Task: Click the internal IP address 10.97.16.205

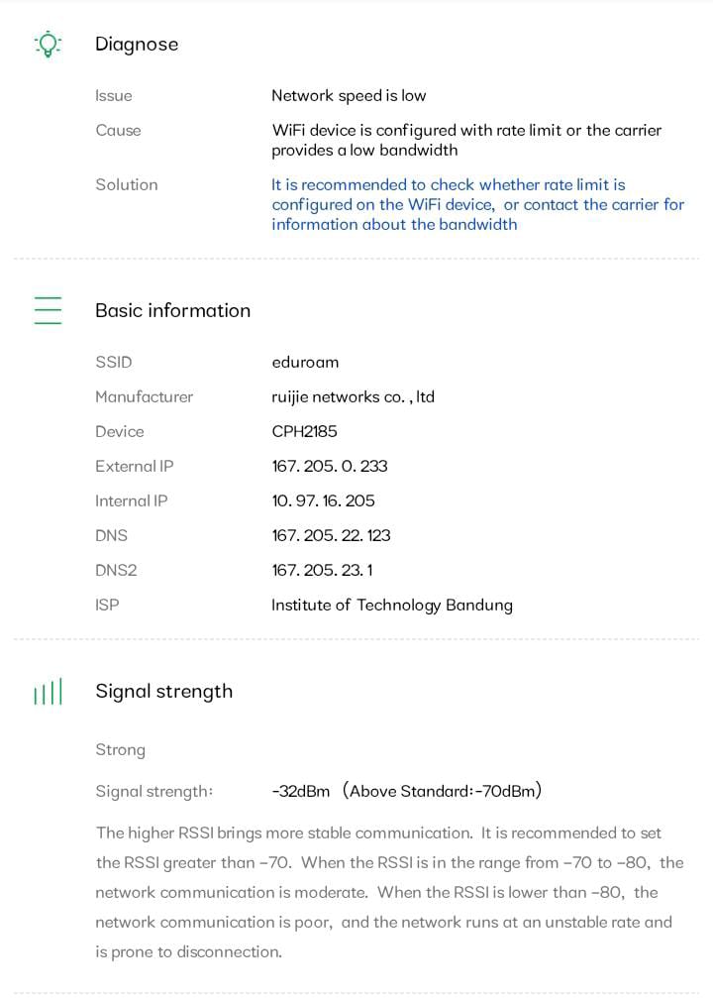Action: 323,500
